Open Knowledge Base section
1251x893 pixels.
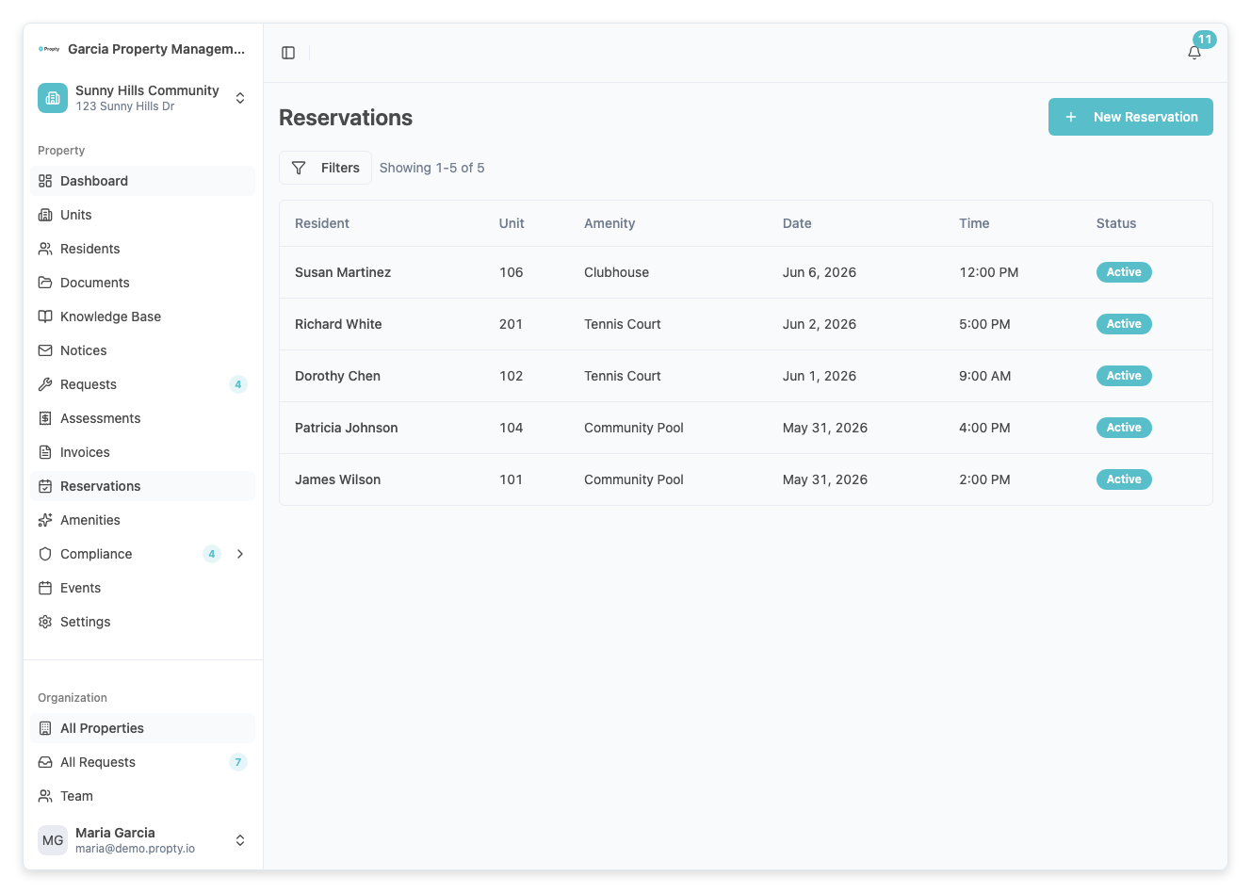(143, 317)
